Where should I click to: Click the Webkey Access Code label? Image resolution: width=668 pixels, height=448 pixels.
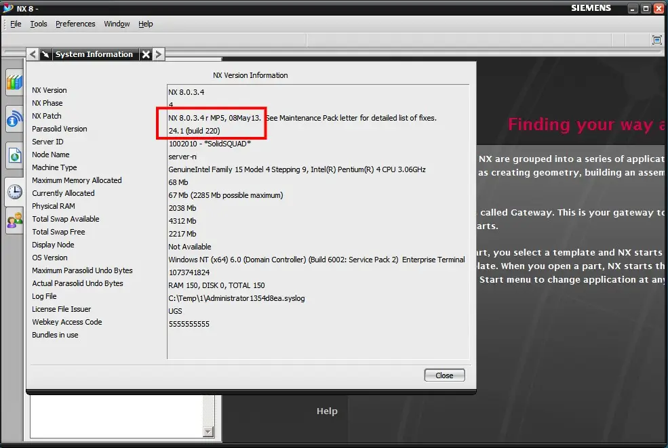point(67,322)
